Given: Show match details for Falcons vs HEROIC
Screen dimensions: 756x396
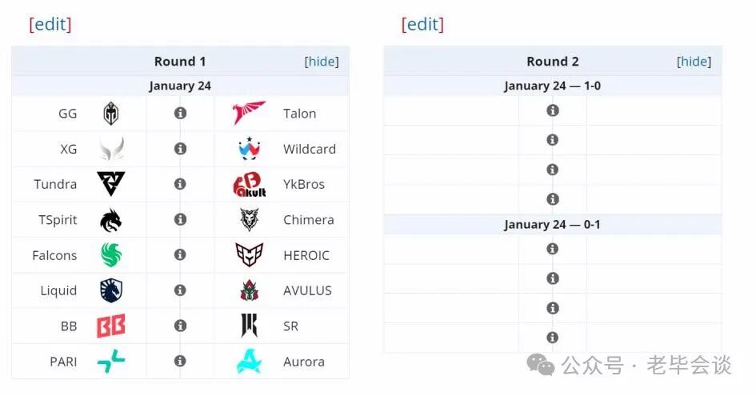Looking at the screenshot, I should pos(180,254).
